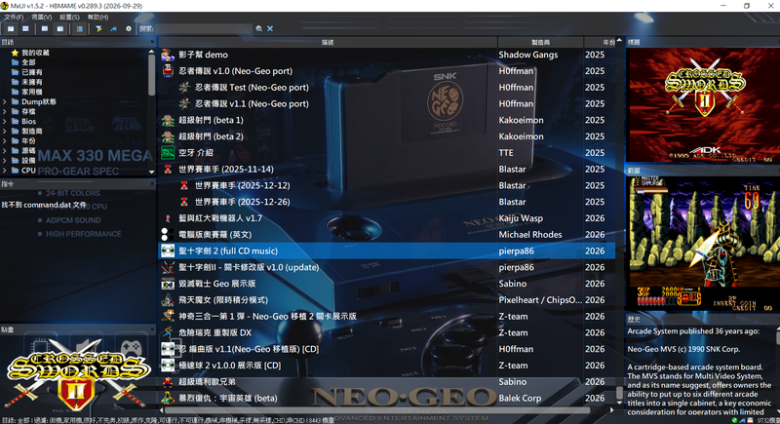Select the 暴烈復仇：宇宙英雄 (beta) row

(386, 398)
